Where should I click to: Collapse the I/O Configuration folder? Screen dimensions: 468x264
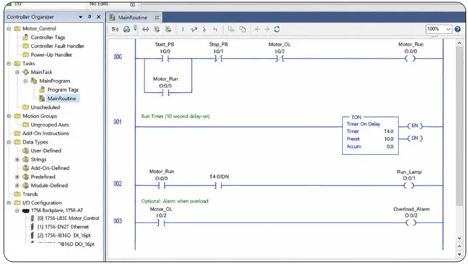point(9,203)
